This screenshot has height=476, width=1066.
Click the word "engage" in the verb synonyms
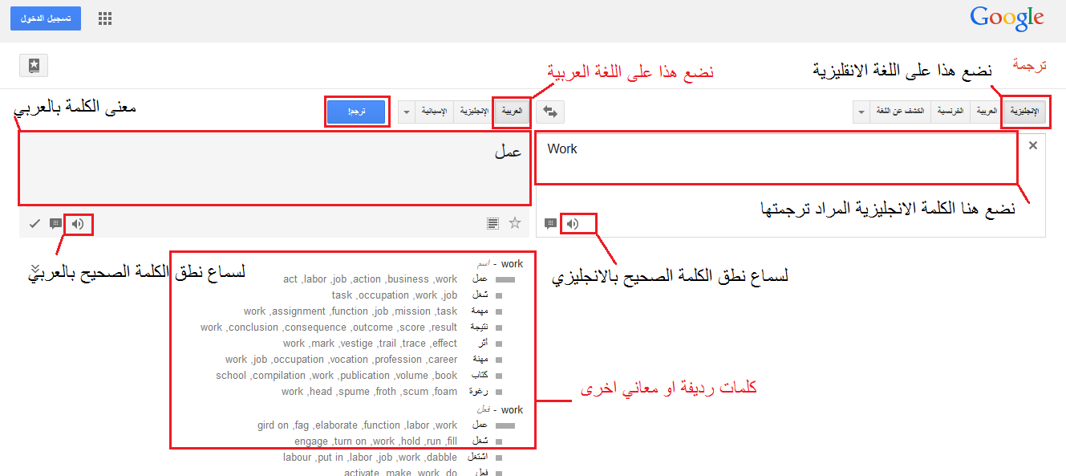tap(311, 441)
